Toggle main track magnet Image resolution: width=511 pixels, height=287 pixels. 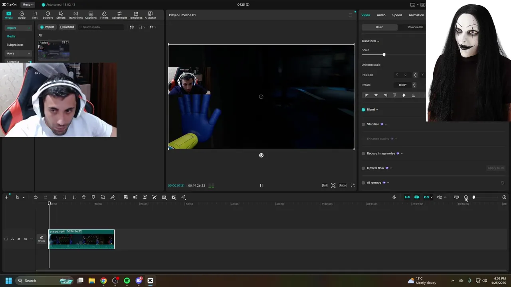[x=407, y=197]
